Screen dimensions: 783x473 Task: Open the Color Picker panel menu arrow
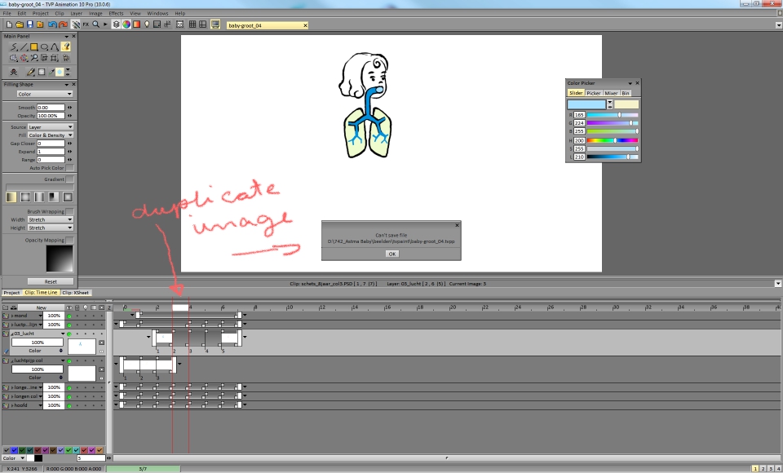[x=630, y=83]
